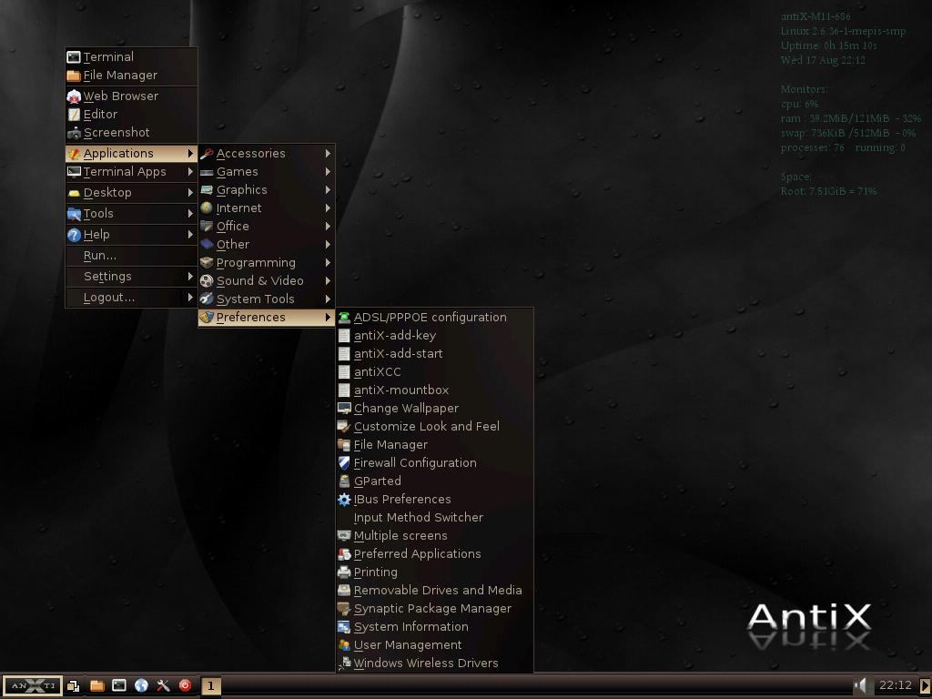Click the GParted disk icon
The height and width of the screenshot is (699, 932).
[344, 481]
